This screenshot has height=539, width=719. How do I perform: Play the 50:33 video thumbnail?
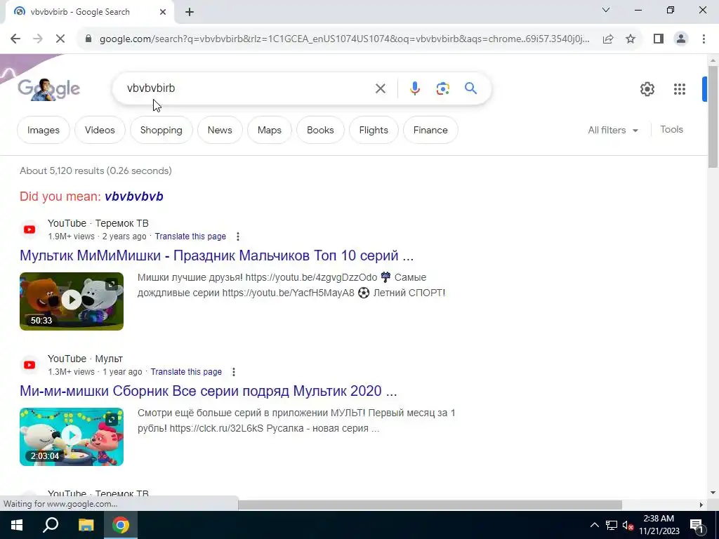click(x=72, y=301)
